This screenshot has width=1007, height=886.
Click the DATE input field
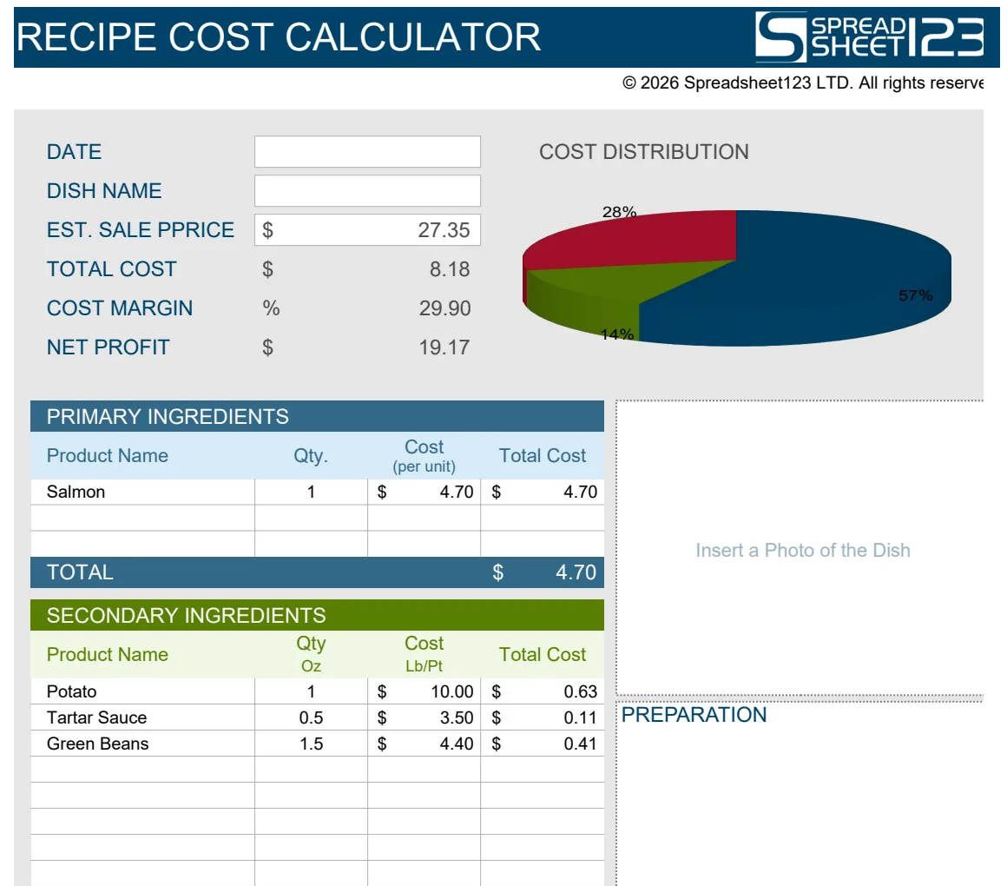[x=367, y=152]
